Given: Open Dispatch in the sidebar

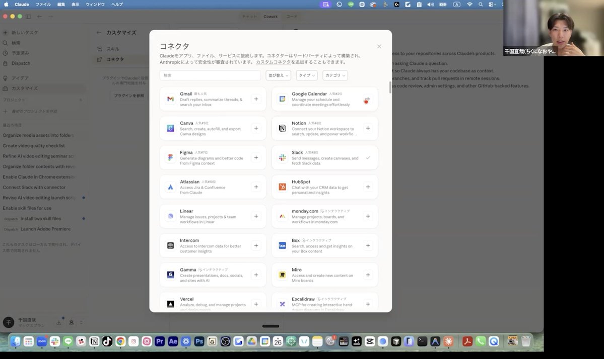Looking at the screenshot, I should pyautogui.click(x=21, y=63).
